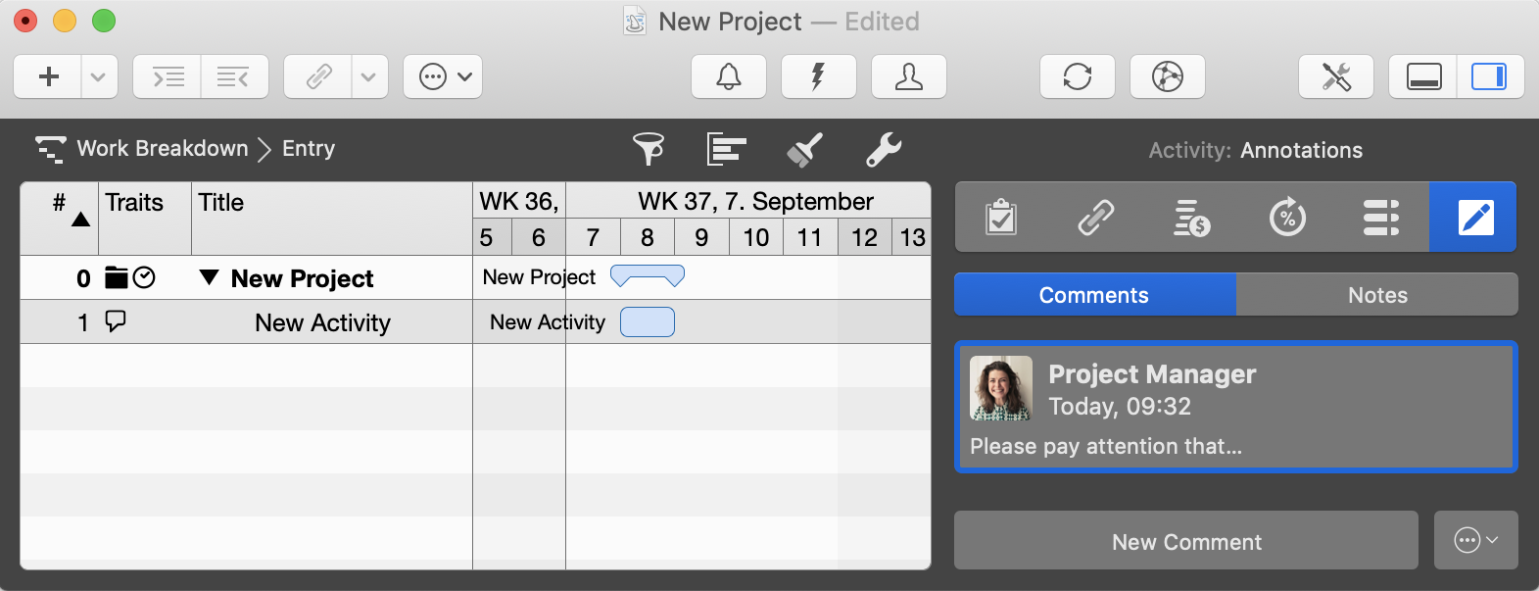The width and height of the screenshot is (1539, 591).
Task: Open the ellipsis dropdown next to New Comment
Action: point(1476,540)
